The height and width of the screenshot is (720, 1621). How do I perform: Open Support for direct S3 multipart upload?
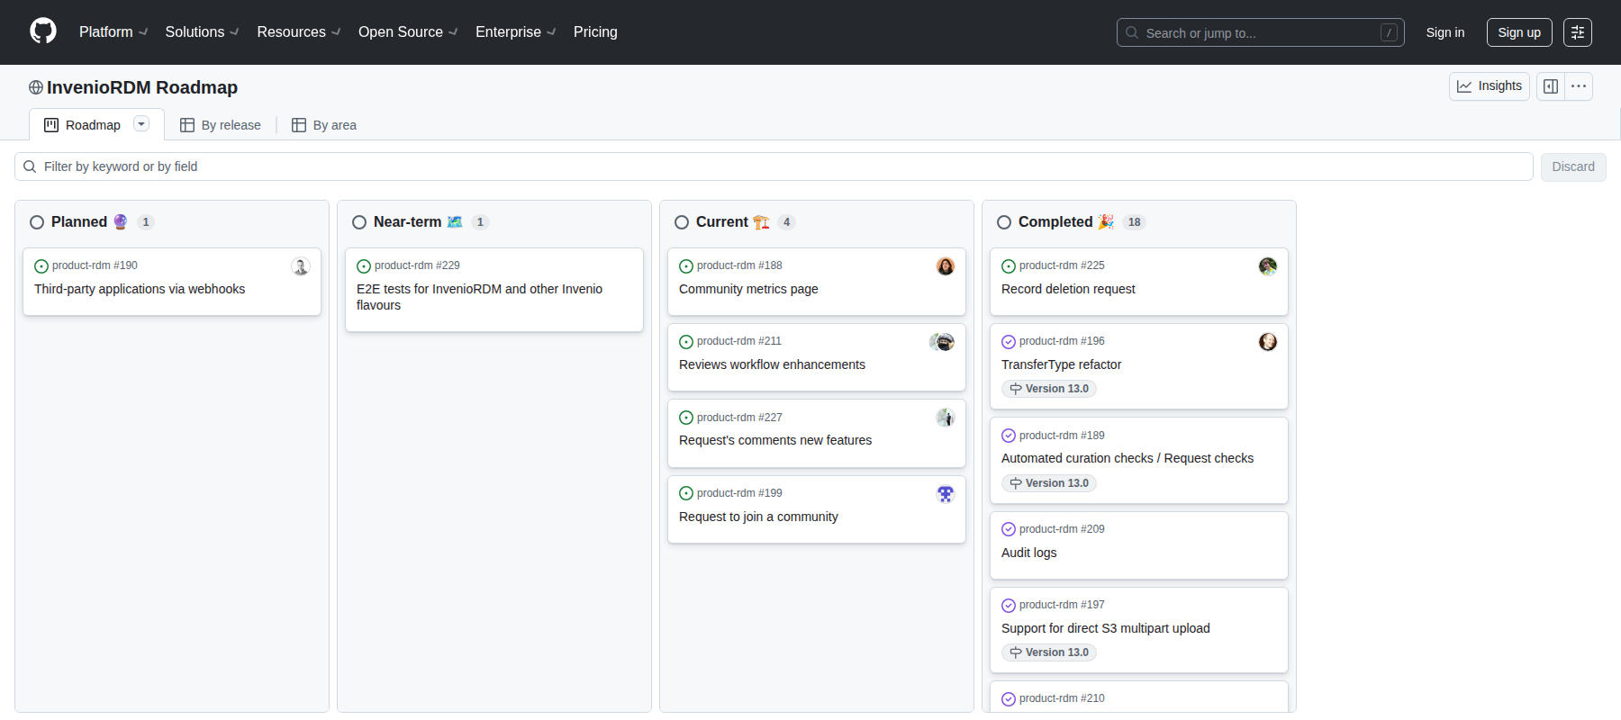pyautogui.click(x=1106, y=628)
